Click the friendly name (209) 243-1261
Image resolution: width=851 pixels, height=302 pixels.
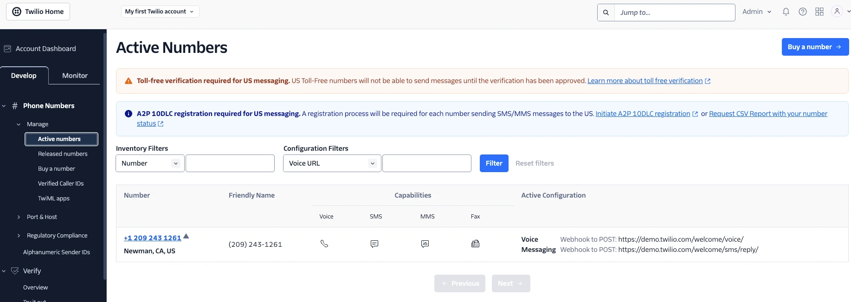click(255, 244)
